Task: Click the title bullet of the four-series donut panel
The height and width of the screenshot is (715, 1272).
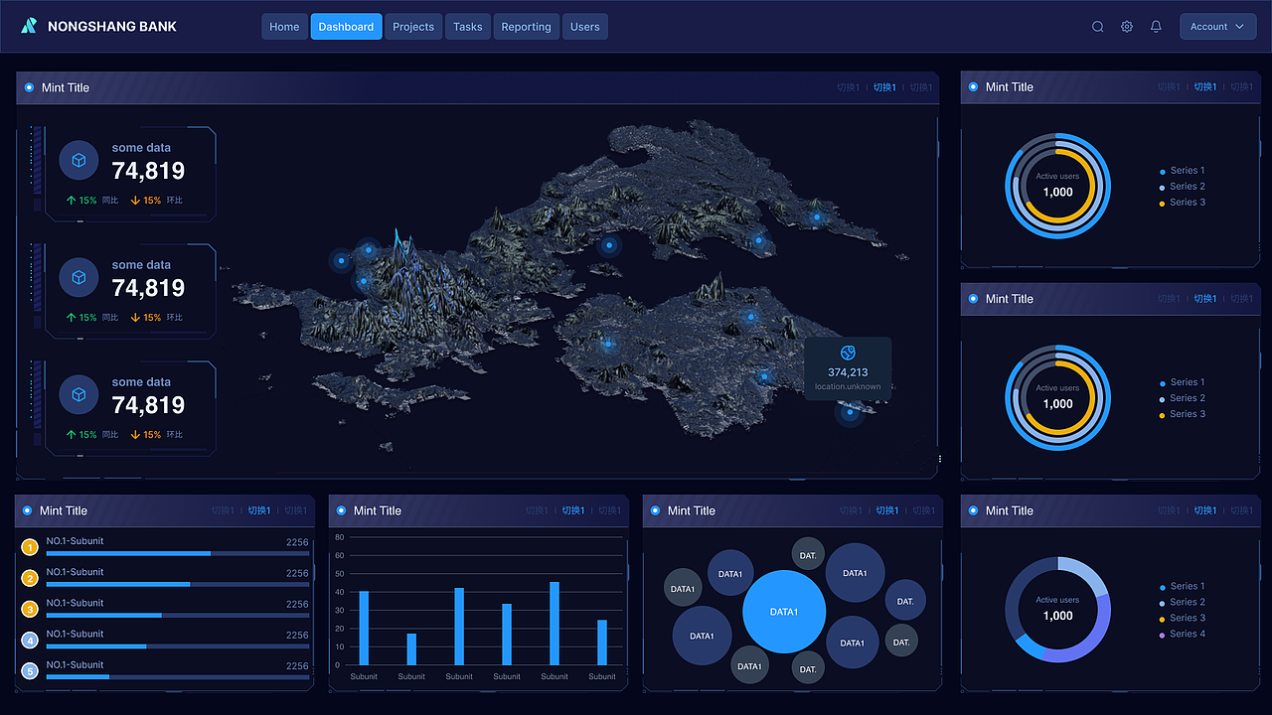Action: point(973,510)
